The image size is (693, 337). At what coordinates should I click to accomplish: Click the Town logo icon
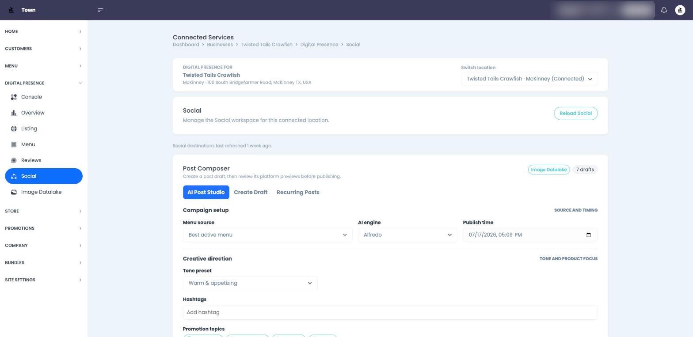click(11, 10)
